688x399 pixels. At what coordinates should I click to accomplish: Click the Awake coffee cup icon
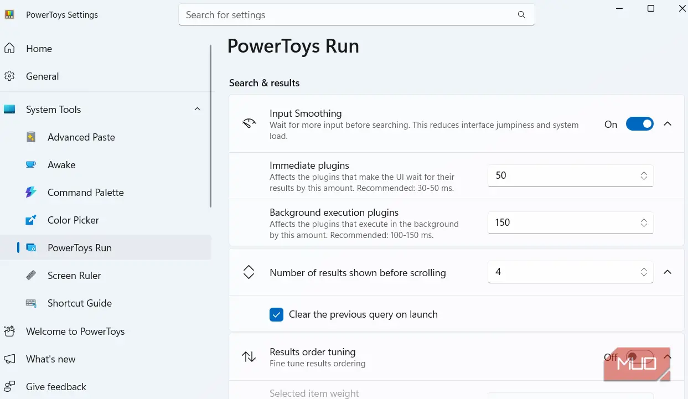pyautogui.click(x=31, y=165)
